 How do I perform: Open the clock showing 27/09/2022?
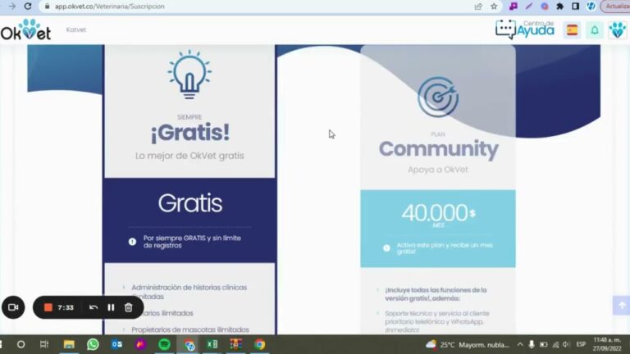[x=607, y=344]
